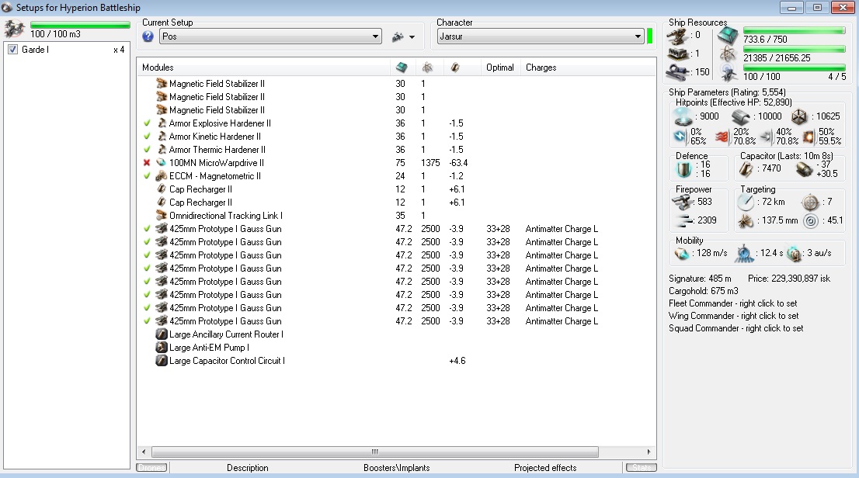Viewport: 859px width, 478px height.
Task: Toggle the Armor Thermic Hardener II active checkmark
Action: pos(147,150)
